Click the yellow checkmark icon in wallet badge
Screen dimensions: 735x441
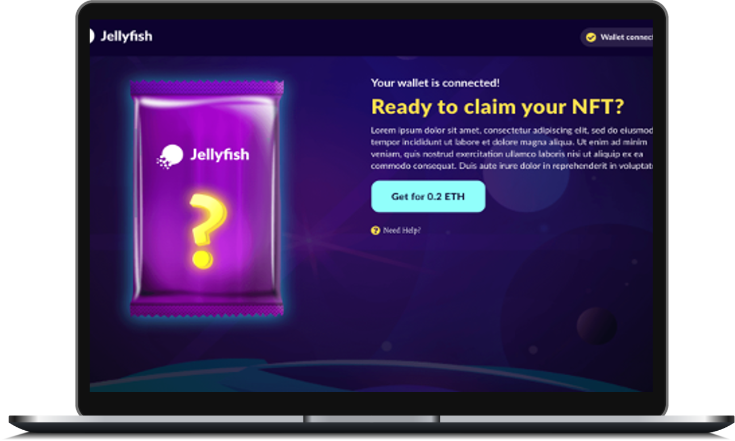[591, 37]
